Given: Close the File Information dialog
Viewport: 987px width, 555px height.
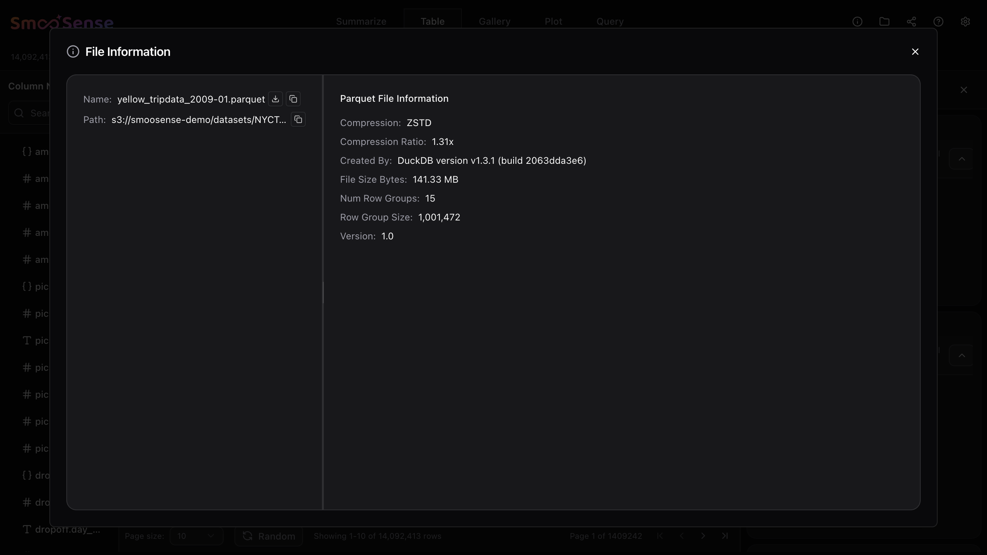Looking at the screenshot, I should tap(915, 51).
